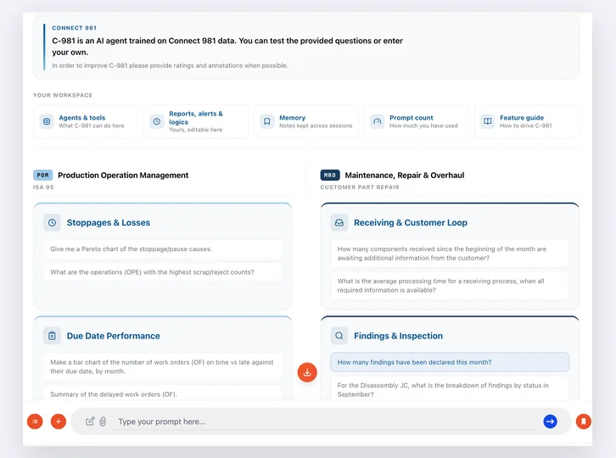Click the Reports clock icon

click(x=157, y=121)
